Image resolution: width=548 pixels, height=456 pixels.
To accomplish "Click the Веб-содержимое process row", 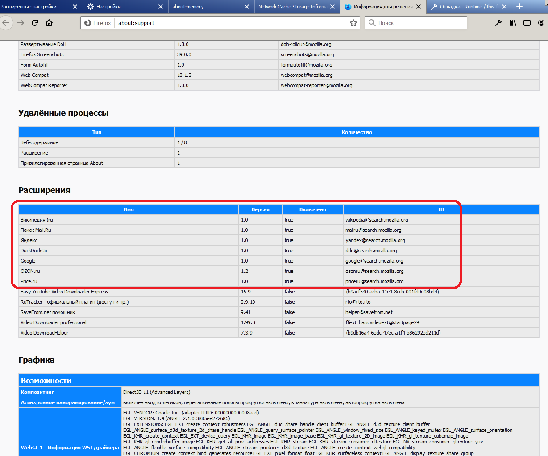I will (278, 142).
